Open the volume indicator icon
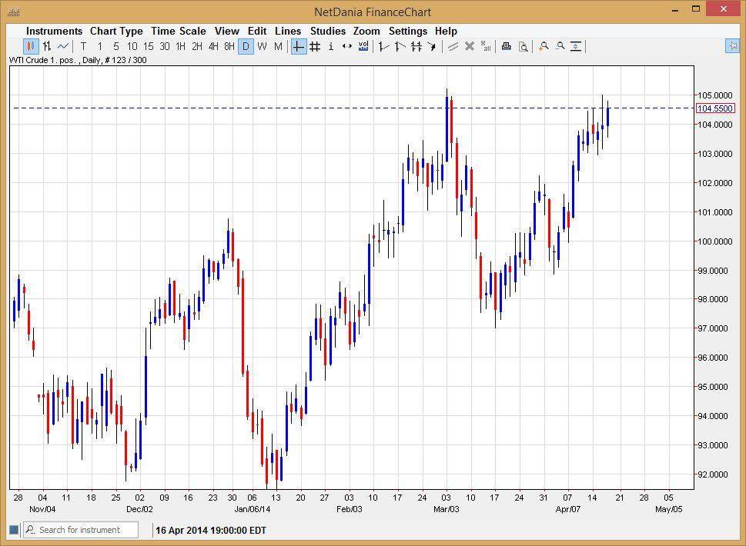The width and height of the screenshot is (746, 546). [362, 46]
